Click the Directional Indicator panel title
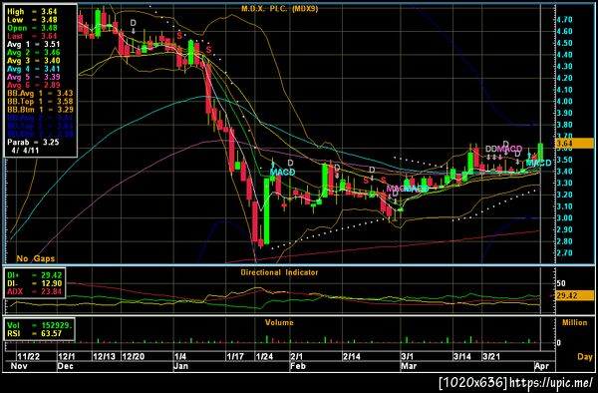The image size is (598, 393). click(279, 272)
